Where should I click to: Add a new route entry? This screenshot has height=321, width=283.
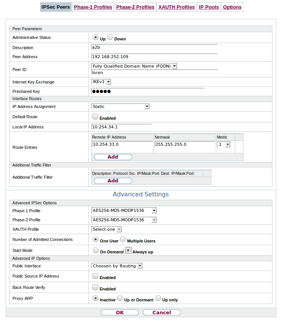click(112, 157)
